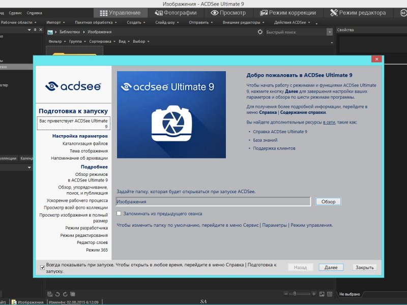Open the Фильтр dropdown
The image size is (407, 305).
(57, 42)
